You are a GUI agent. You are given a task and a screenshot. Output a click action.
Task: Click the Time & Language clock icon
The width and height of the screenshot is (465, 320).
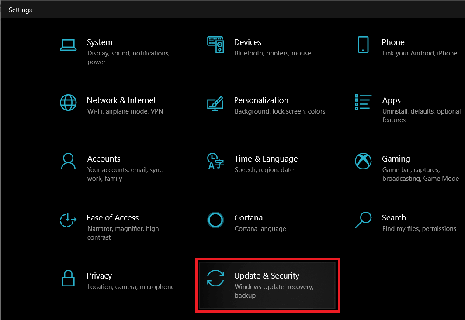(215, 161)
